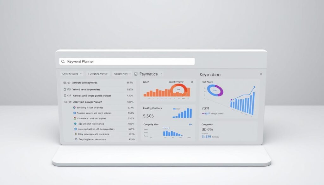This screenshot has height=185, width=324.
Task: Click the orange donut gauge in the Search Volume card
Action: [x=179, y=89]
